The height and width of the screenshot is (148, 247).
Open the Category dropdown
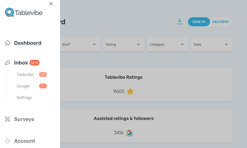167,44
